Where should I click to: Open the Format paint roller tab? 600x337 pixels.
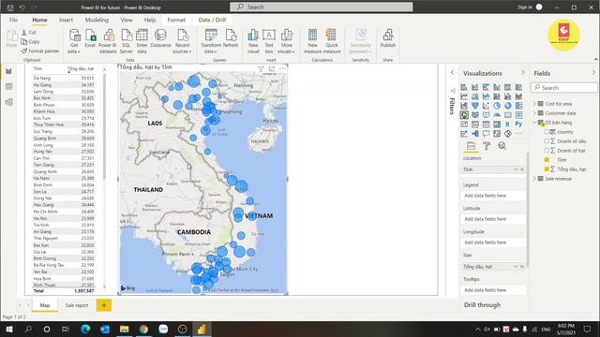coord(487,146)
